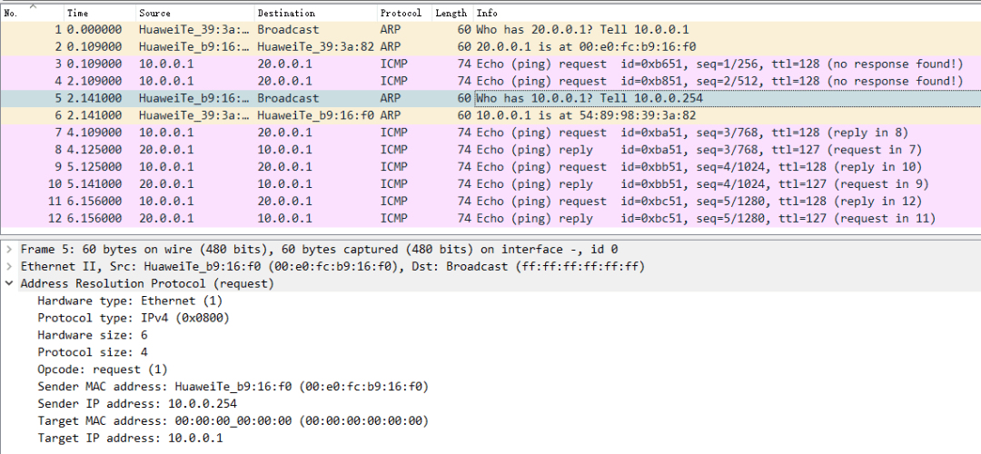Expand the Frame 5 details node
The width and height of the screenshot is (981, 454).
[9, 250]
